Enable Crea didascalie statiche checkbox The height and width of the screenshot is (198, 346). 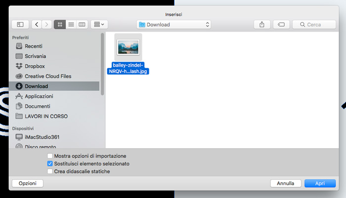pos(50,171)
